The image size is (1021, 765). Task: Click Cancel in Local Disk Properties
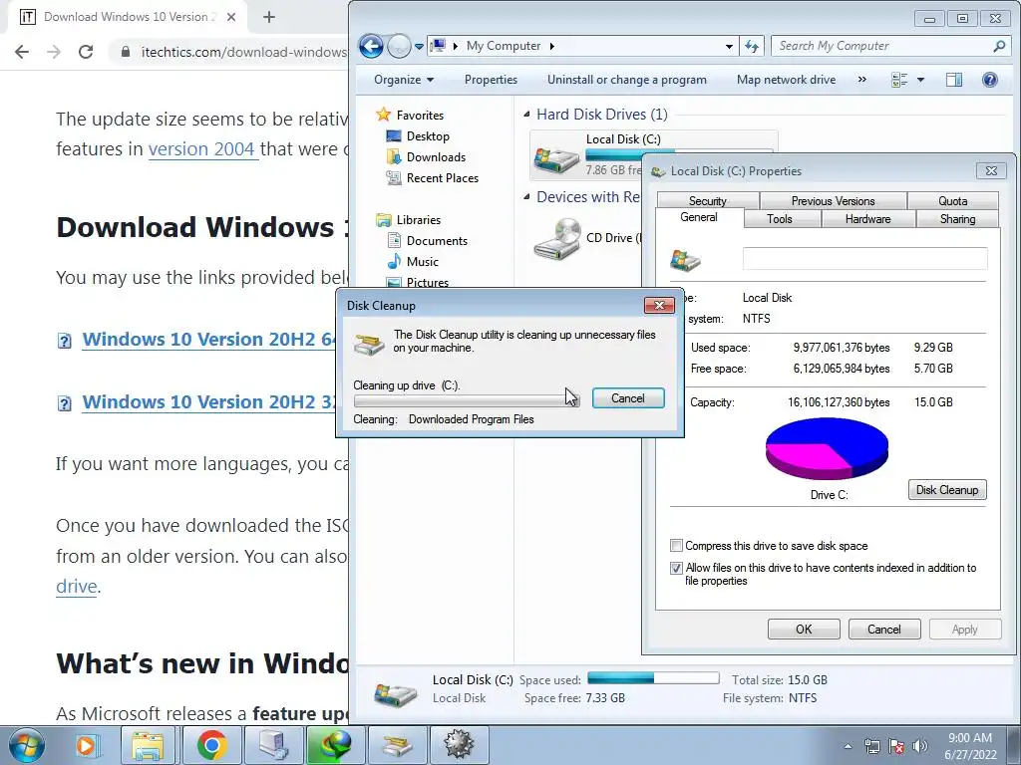883,630
